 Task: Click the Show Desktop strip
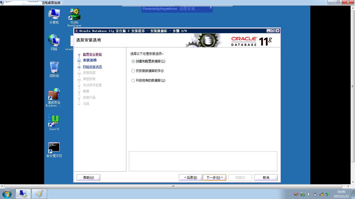click(x=353, y=194)
